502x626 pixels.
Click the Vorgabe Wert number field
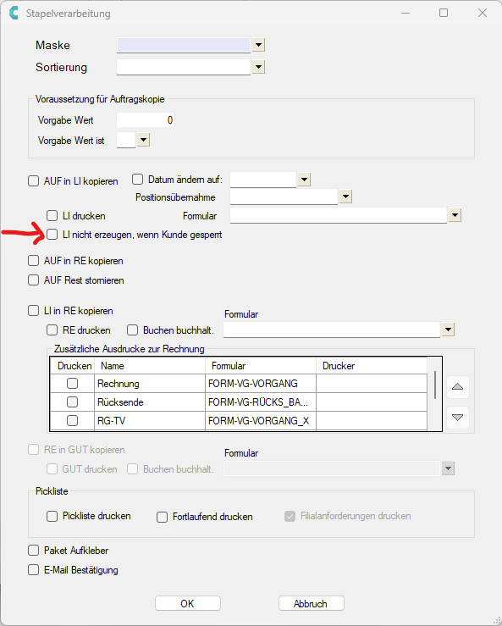[x=146, y=120]
